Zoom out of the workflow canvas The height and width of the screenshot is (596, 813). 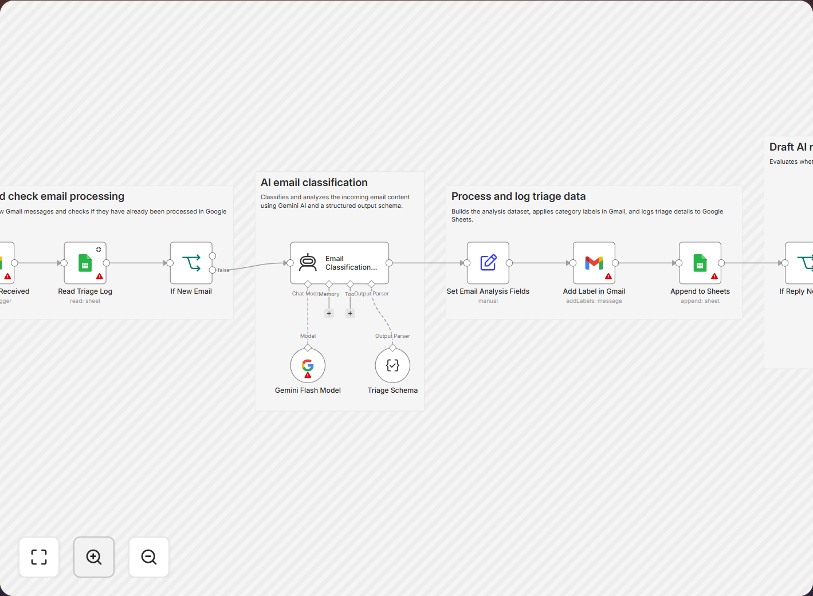tap(149, 557)
